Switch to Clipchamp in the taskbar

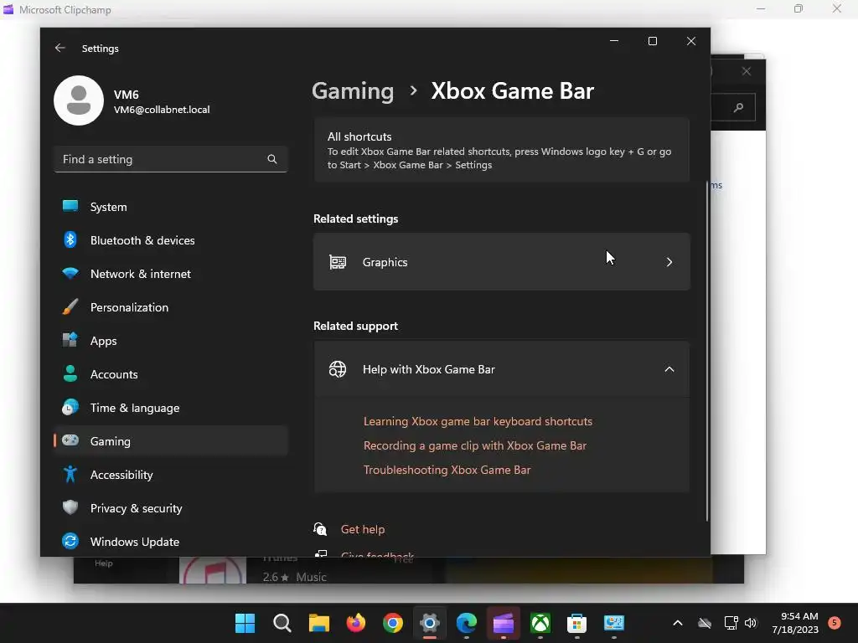click(504, 623)
